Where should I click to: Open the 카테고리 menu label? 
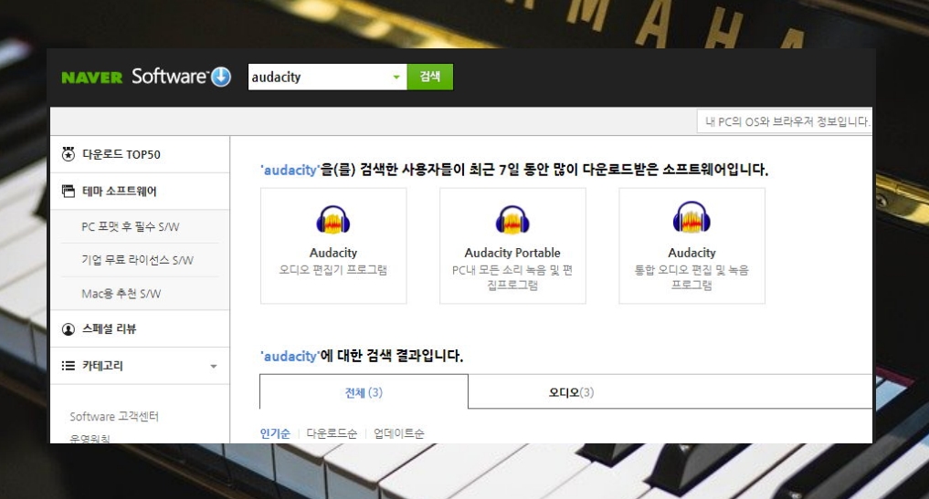(102, 366)
